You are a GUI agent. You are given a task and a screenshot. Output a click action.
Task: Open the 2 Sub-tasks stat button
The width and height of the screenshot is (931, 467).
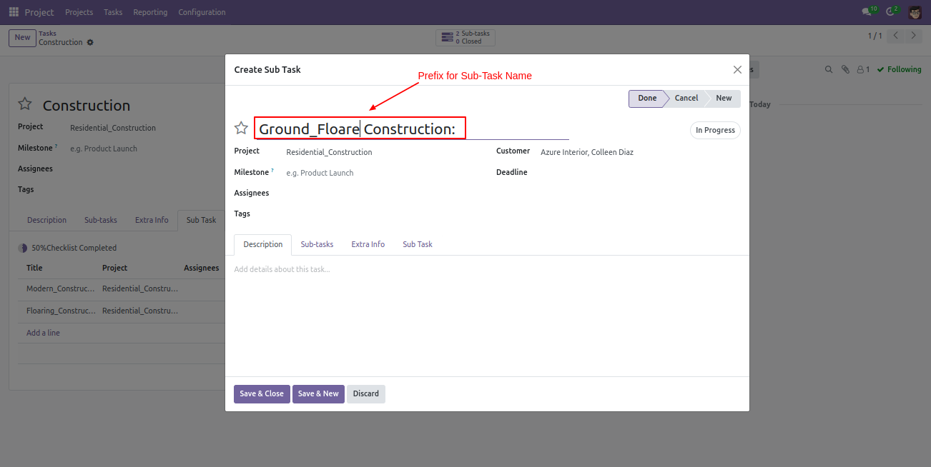[x=465, y=37]
